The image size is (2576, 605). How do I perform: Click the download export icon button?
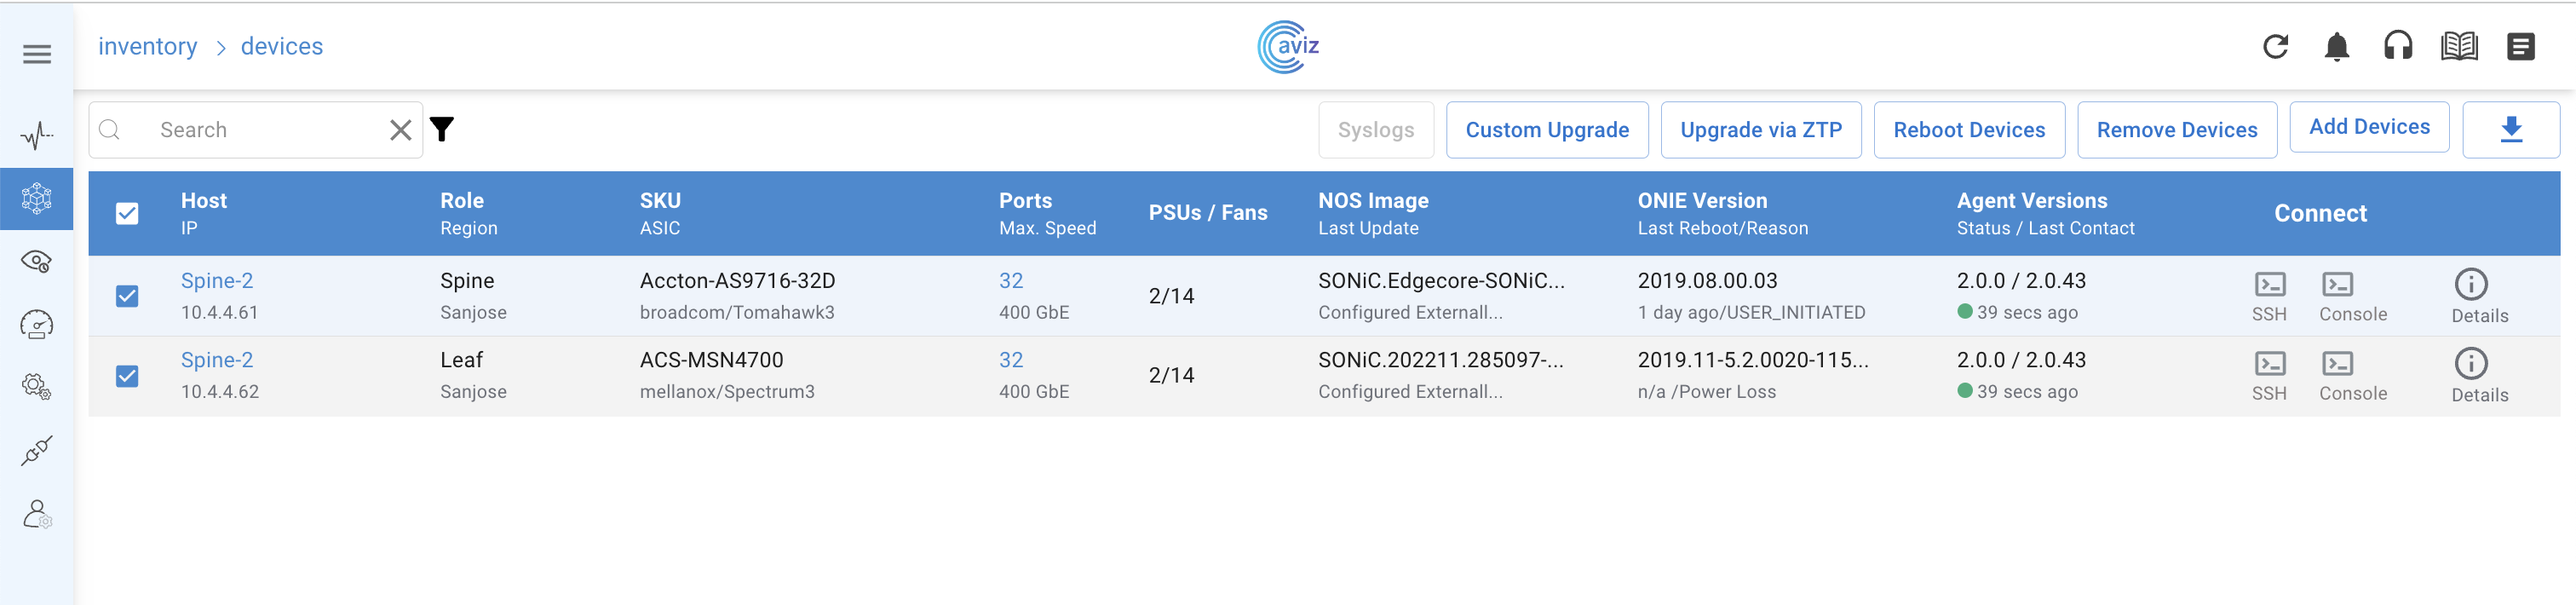tap(2510, 130)
